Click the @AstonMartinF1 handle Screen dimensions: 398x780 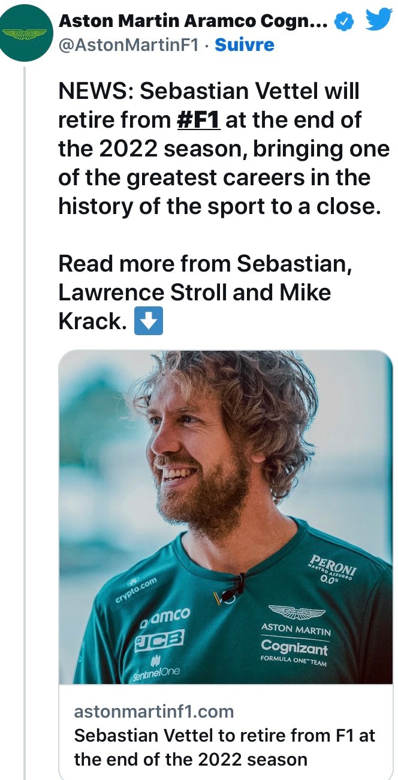pyautogui.click(x=128, y=45)
